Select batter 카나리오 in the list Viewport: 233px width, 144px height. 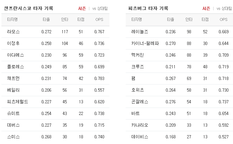click(140, 125)
